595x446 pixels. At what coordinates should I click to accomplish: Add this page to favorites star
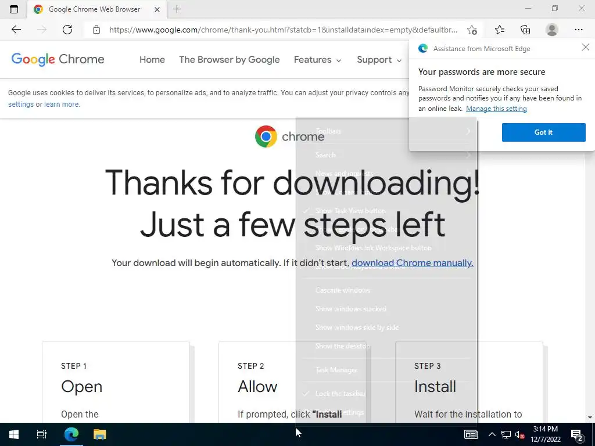click(472, 30)
